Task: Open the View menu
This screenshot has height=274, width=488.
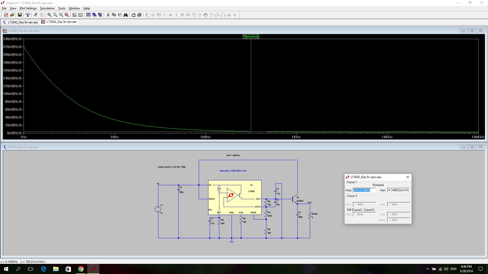Action: [x=13, y=8]
